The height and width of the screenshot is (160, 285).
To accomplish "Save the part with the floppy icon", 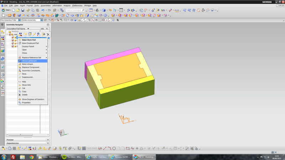I will 23,10.
